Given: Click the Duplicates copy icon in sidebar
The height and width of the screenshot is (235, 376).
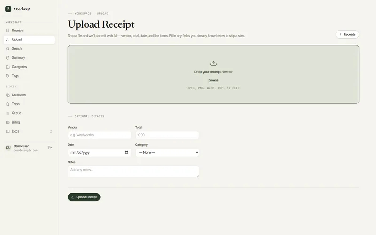Looking at the screenshot, I should pos(8,95).
